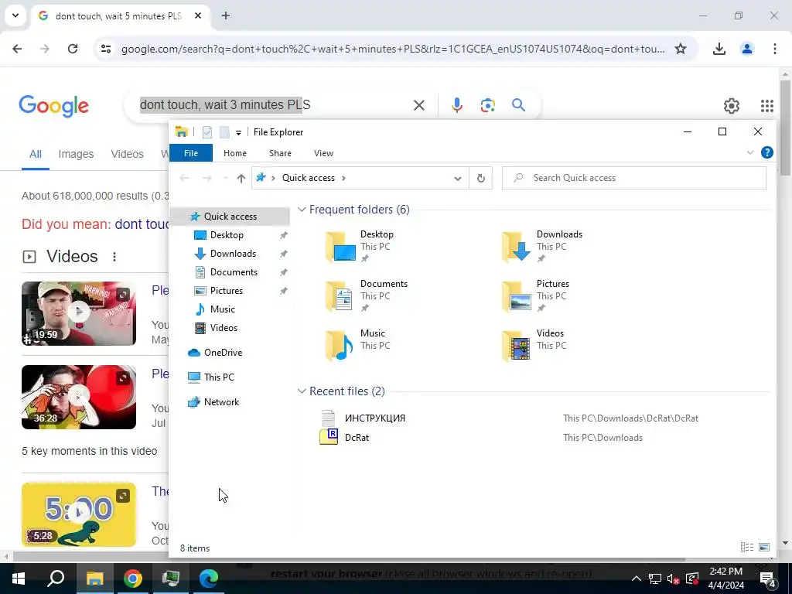Image resolution: width=792 pixels, height=594 pixels.
Task: View site information icon in Chrome address bar
Action: point(106,49)
